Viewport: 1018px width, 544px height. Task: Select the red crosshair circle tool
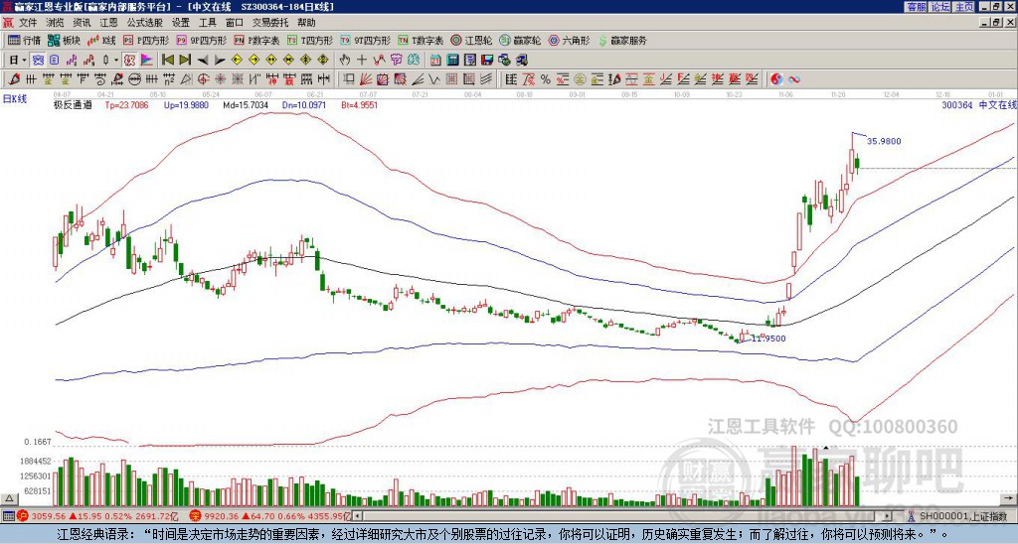203,79
